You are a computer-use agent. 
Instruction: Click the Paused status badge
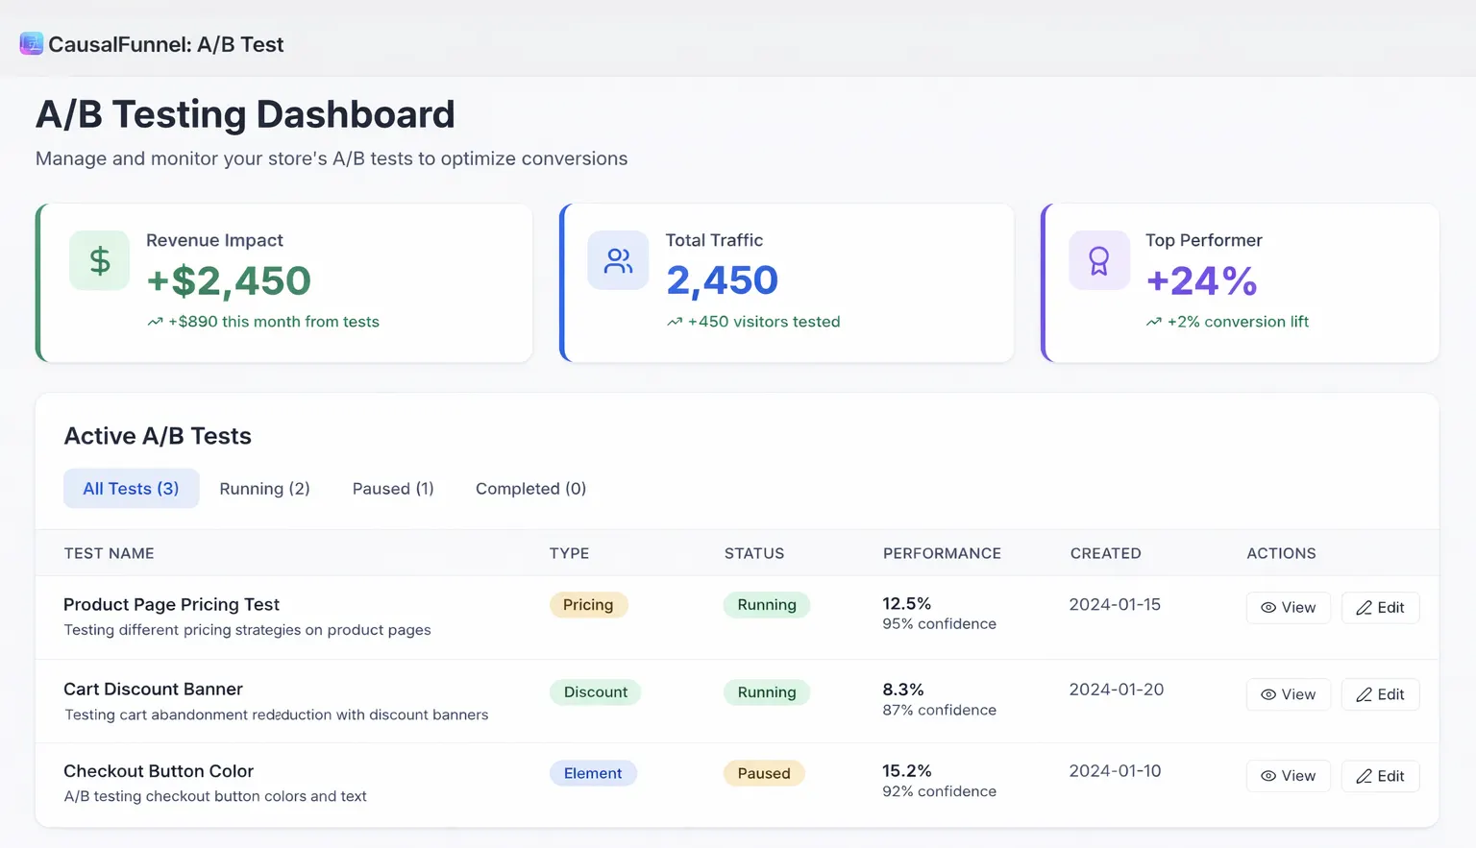[764, 774]
